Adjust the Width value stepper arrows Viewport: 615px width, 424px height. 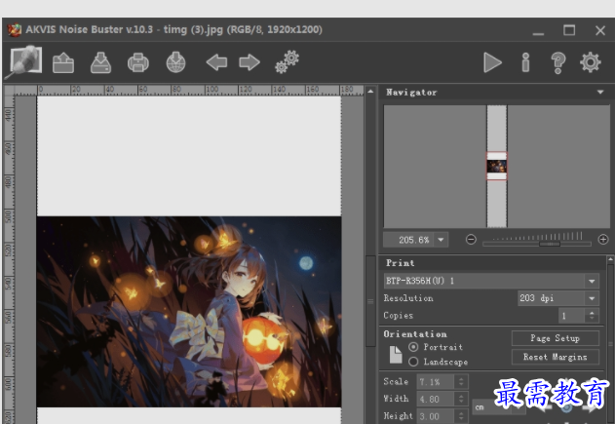[461, 400]
